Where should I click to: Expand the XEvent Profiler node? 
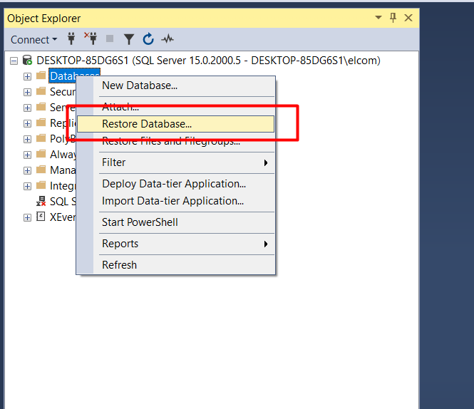coord(27,217)
